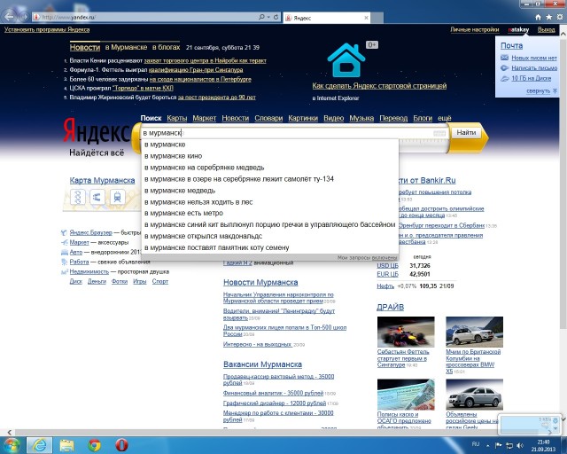
Task: Click the magnifier search icon in address bar
Action: click(x=261, y=17)
